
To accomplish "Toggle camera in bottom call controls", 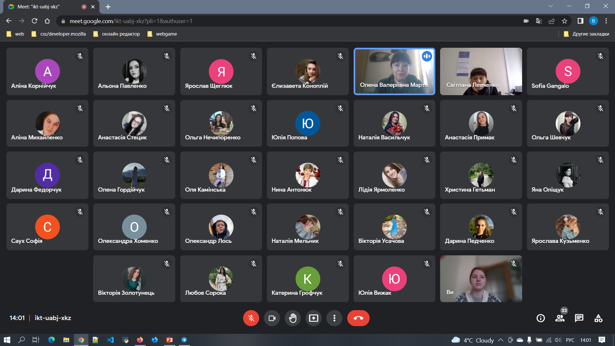I will pos(272,318).
